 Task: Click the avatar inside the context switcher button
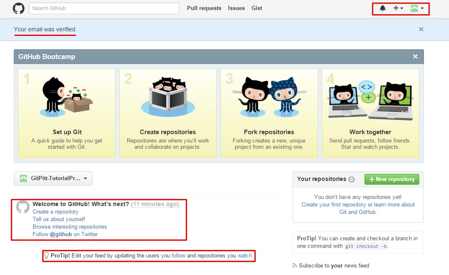[x=24, y=178]
